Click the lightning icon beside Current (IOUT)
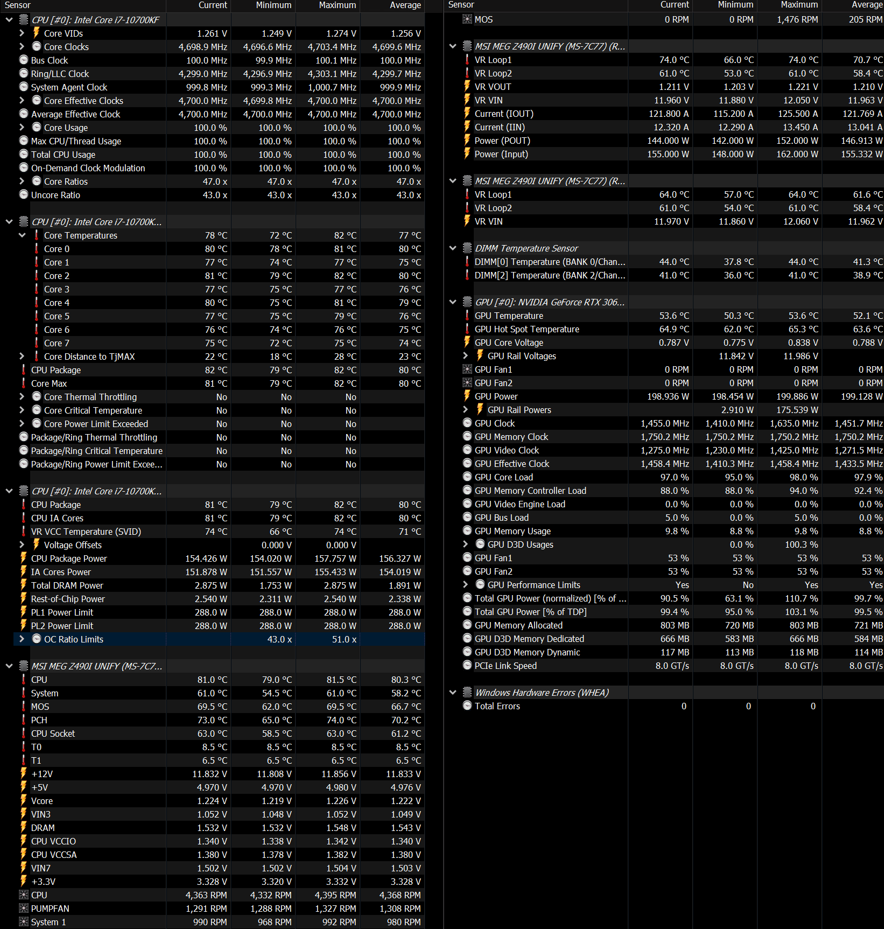Screen dimensions: 884x929 coord(467,113)
